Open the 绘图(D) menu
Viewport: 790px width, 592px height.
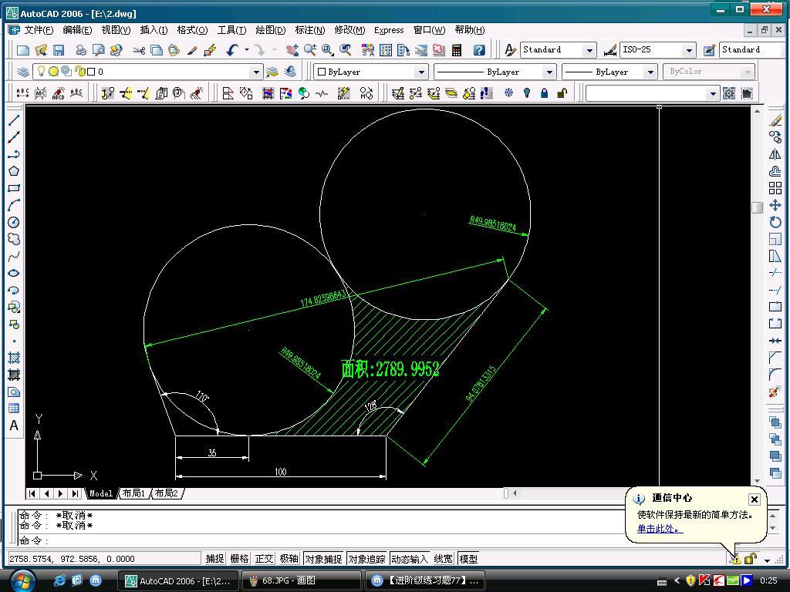click(x=271, y=30)
